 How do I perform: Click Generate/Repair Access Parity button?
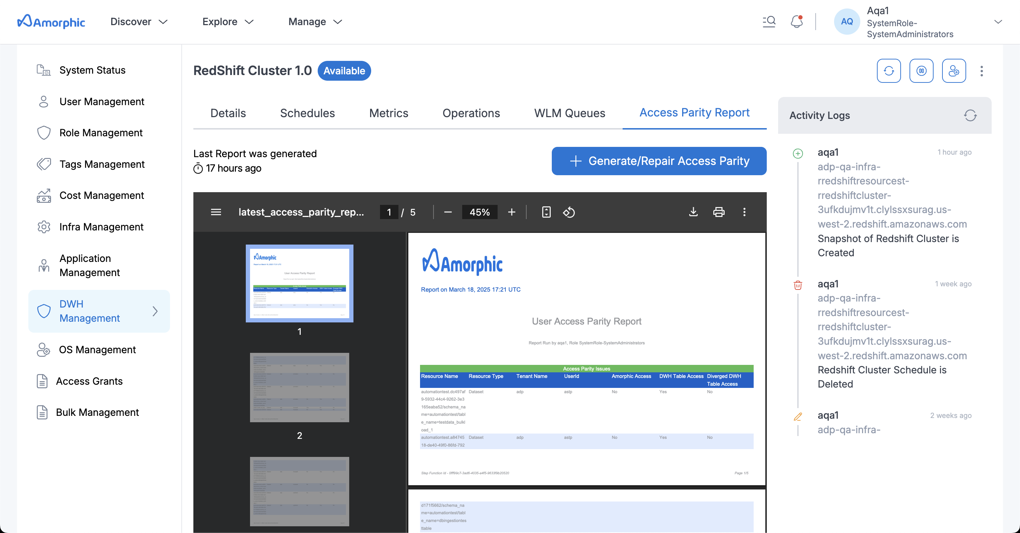tap(659, 161)
